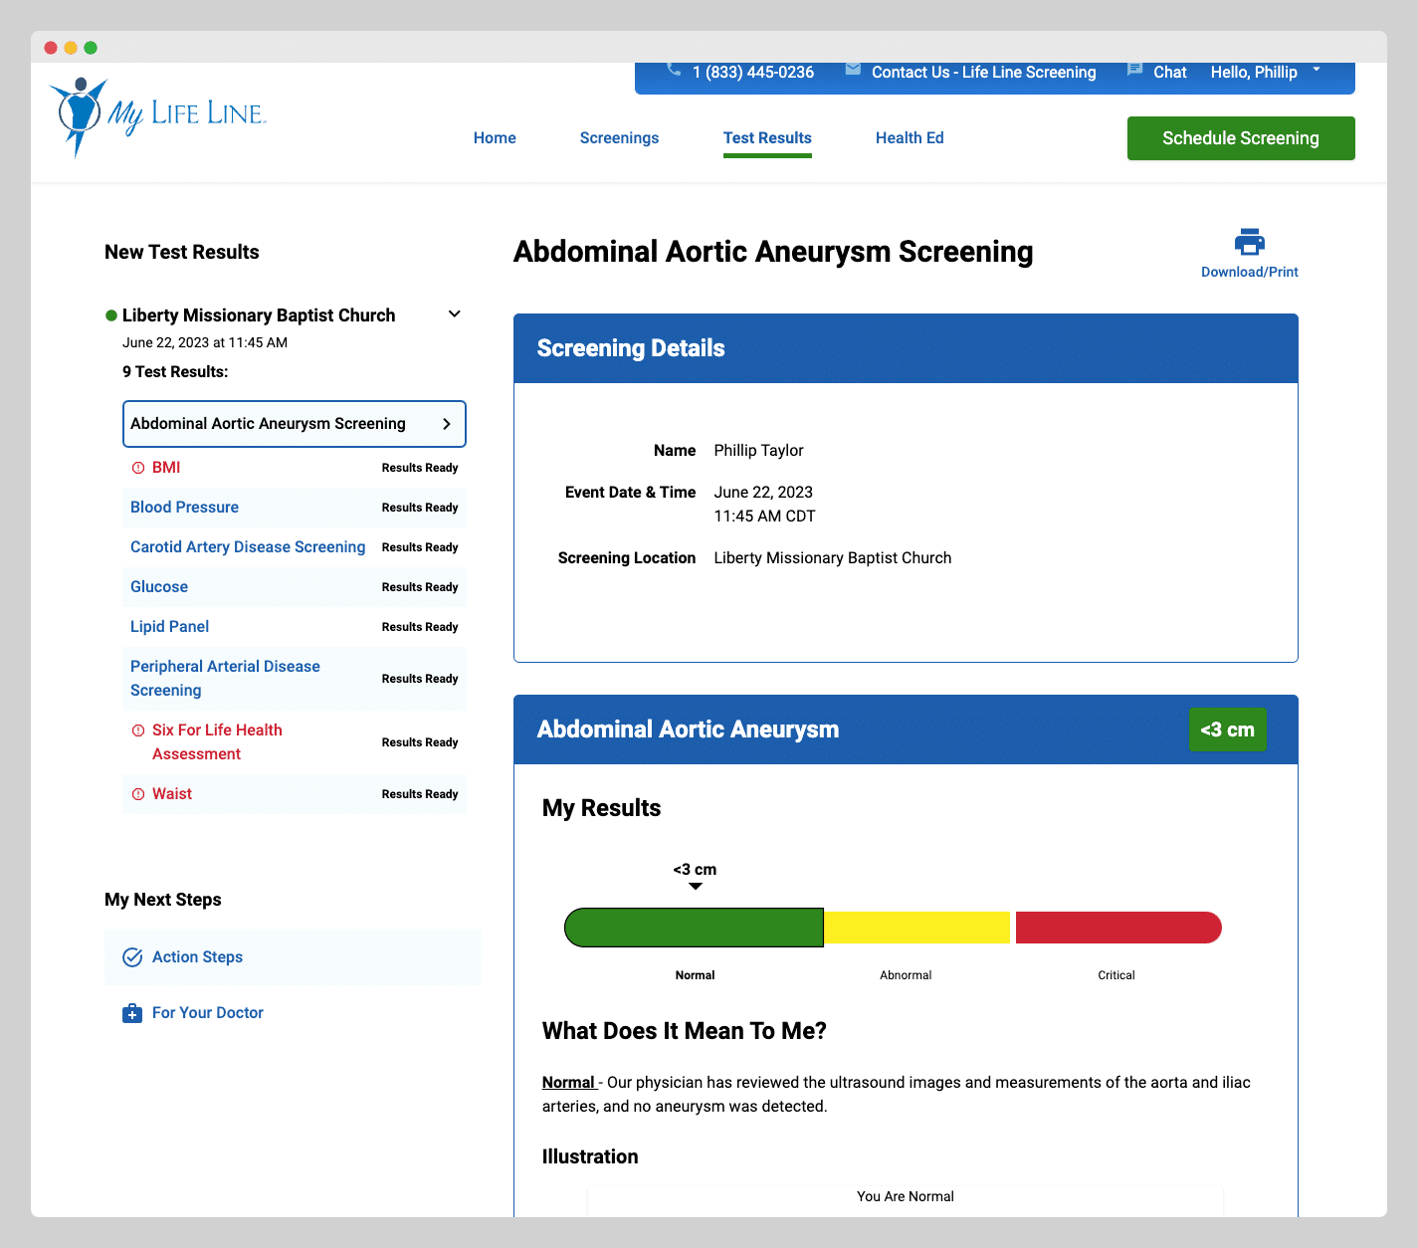Open the Hello, Phillip account dropdown
Viewport: 1418px width, 1248px height.
[x=1316, y=71]
